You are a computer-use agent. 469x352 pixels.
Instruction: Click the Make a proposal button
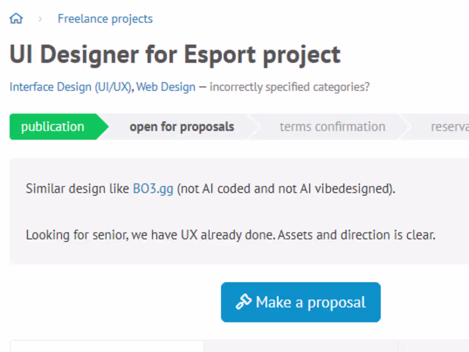(x=301, y=302)
